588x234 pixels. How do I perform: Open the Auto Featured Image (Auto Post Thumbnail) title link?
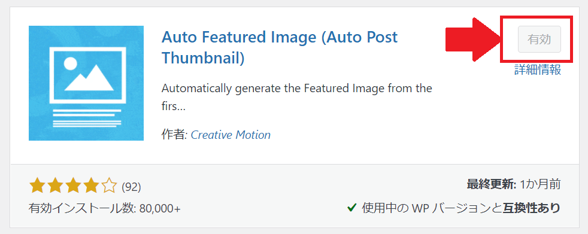pyautogui.click(x=280, y=47)
